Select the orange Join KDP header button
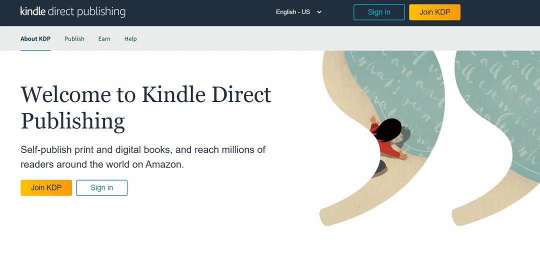The image size is (540, 255). [434, 12]
